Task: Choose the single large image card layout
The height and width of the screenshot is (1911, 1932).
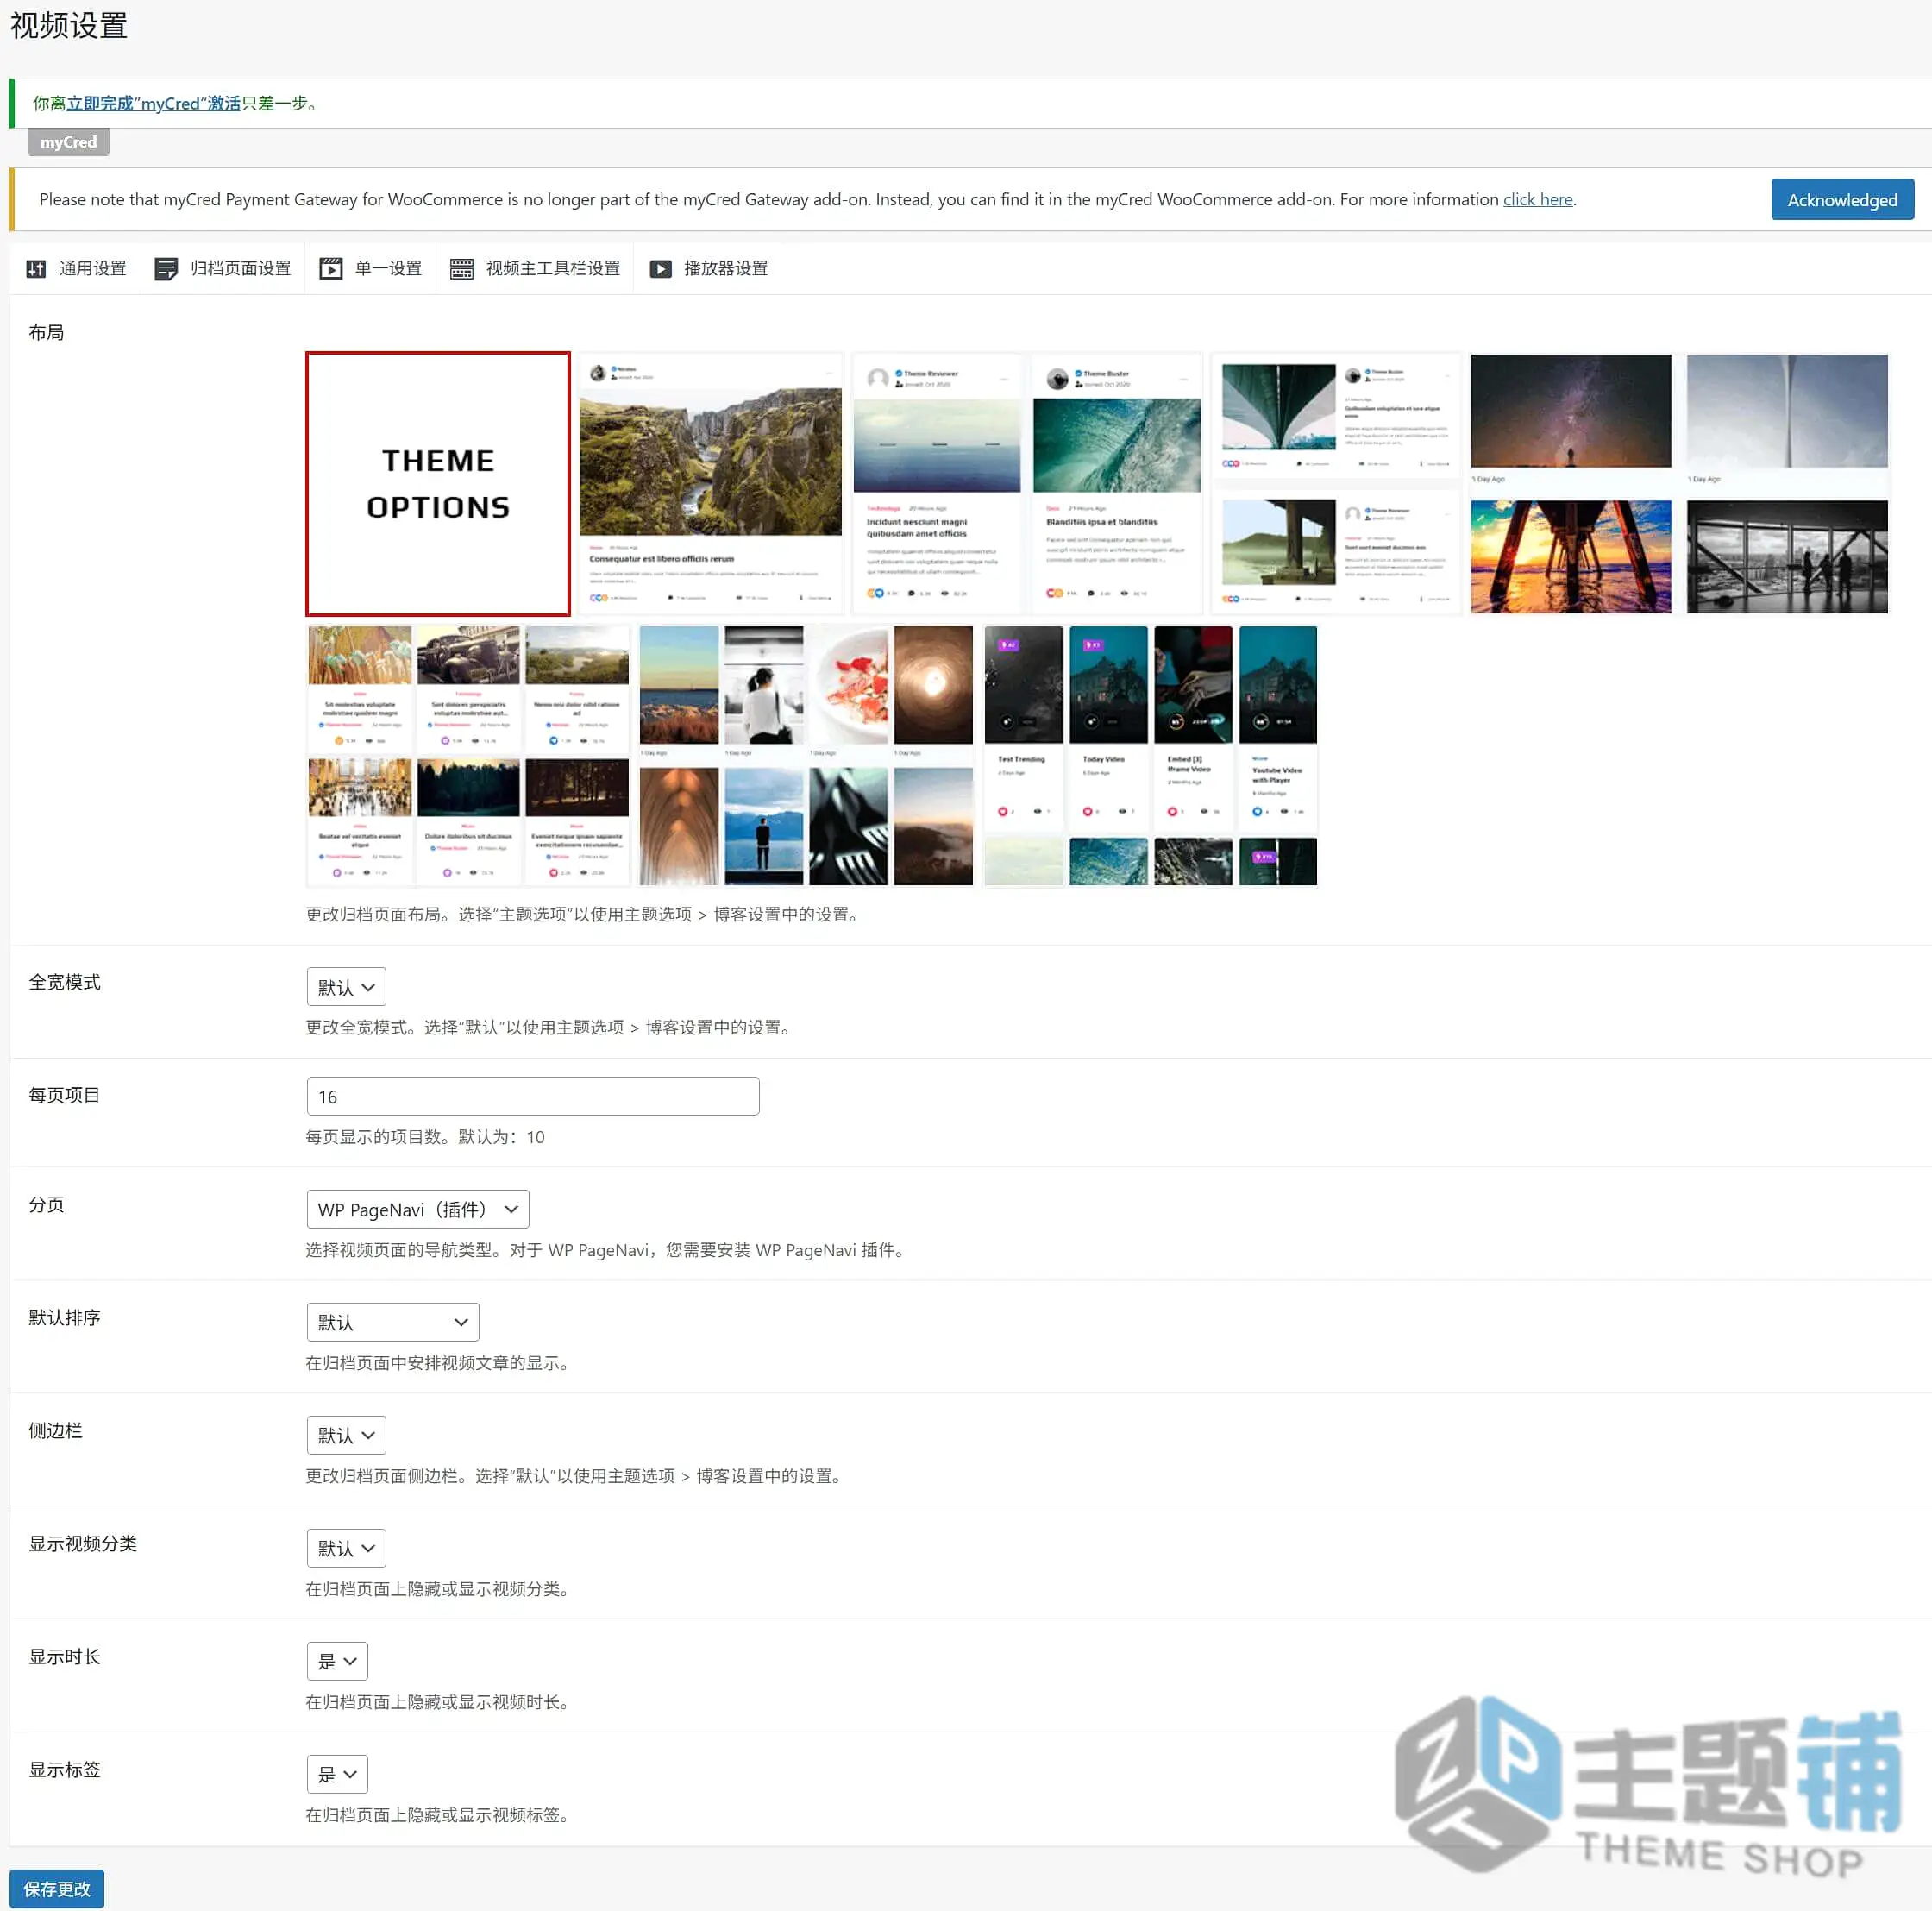Action: 711,484
